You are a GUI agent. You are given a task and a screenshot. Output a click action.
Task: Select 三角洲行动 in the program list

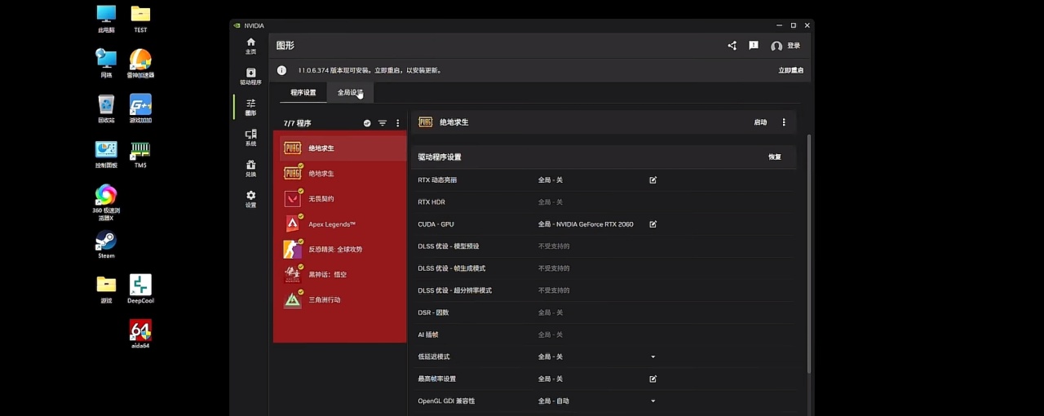(339, 299)
